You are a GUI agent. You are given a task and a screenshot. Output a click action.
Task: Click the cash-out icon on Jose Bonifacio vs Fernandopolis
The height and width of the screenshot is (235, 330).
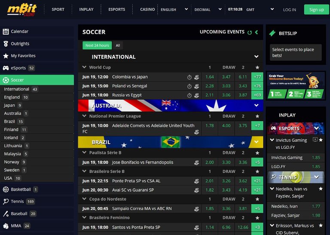196,163
